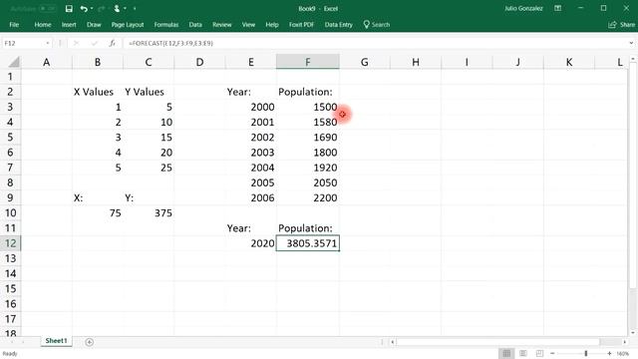638x359 pixels.
Task: Toggle the AutoSave switch
Action: 47,9
